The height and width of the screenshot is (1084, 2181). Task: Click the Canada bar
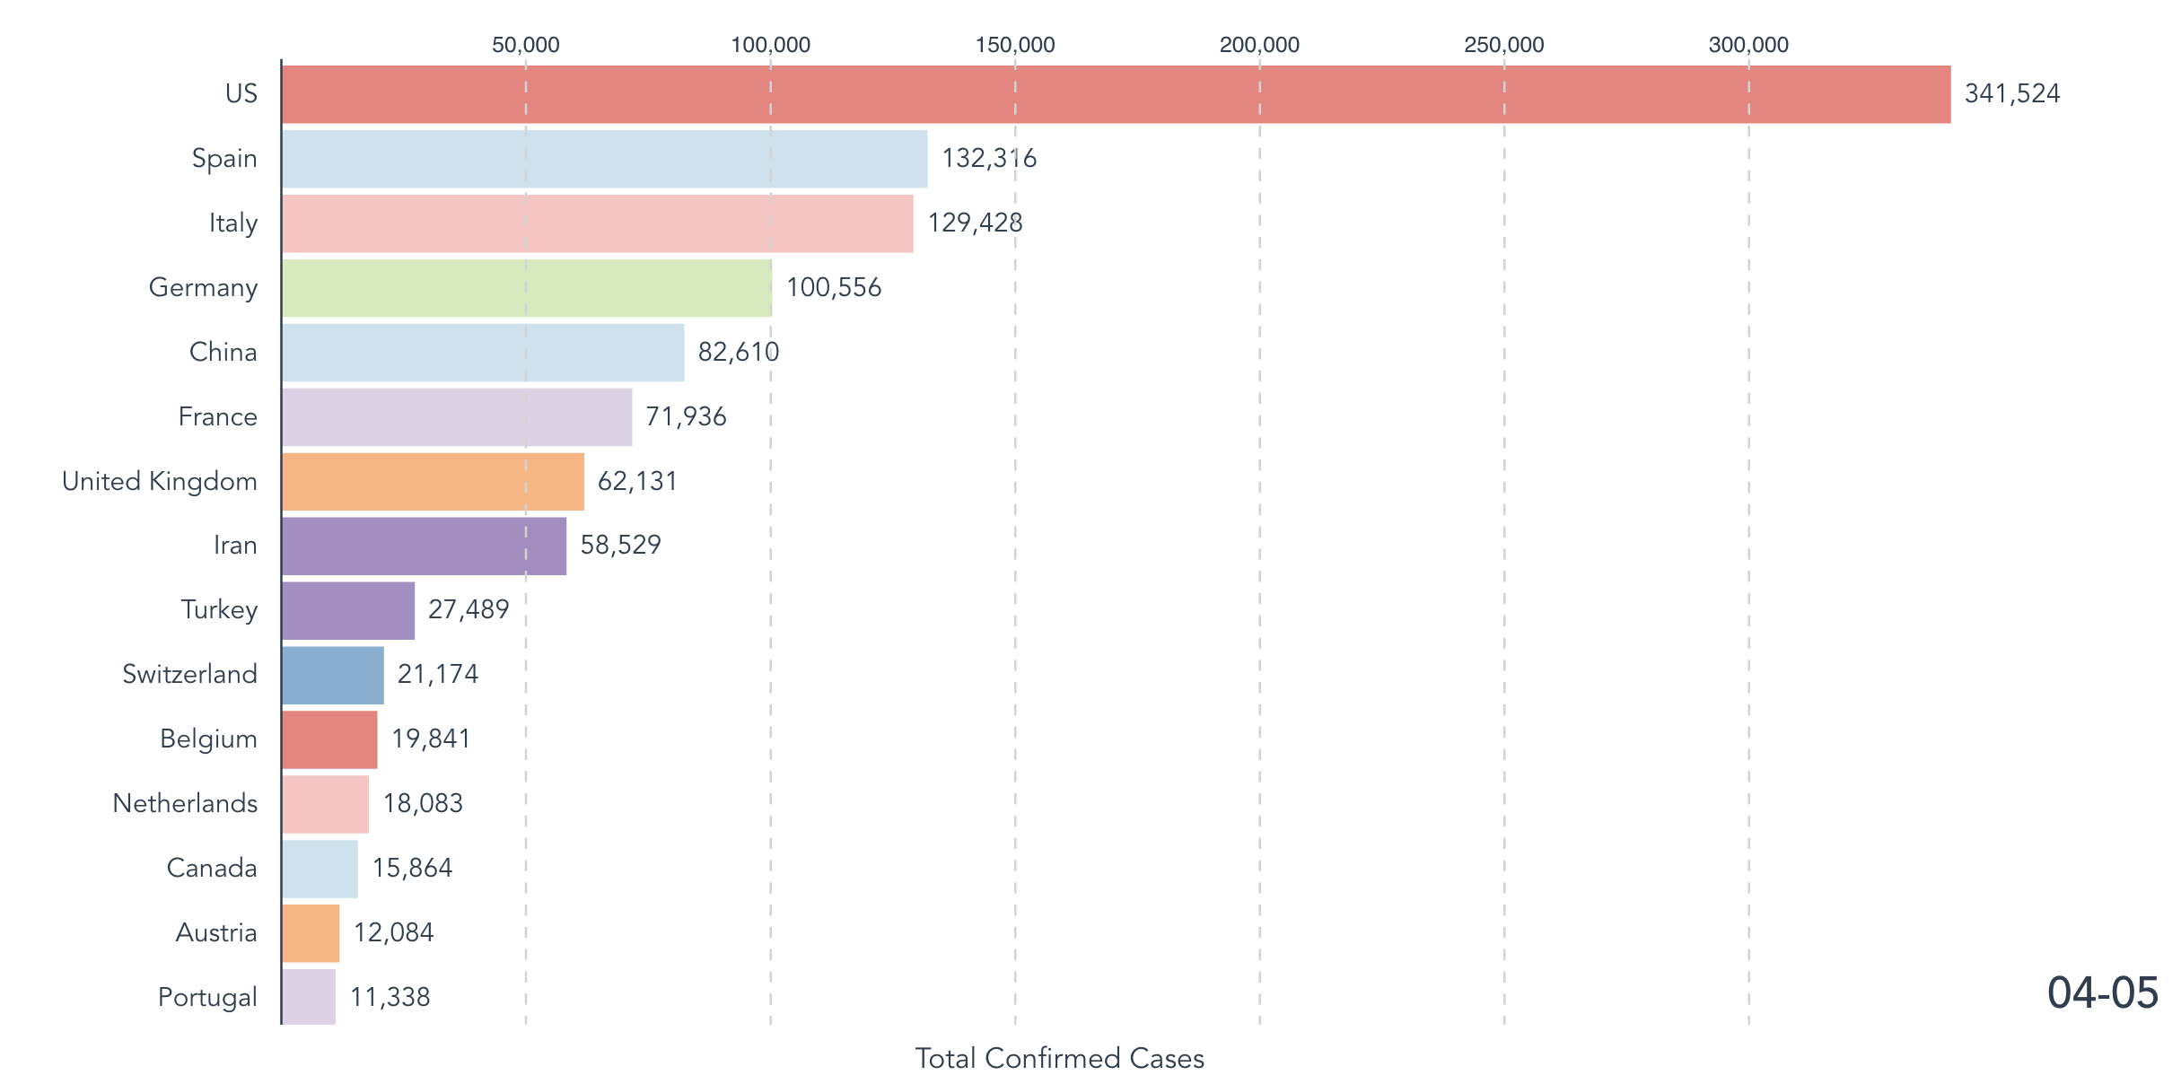coord(320,869)
